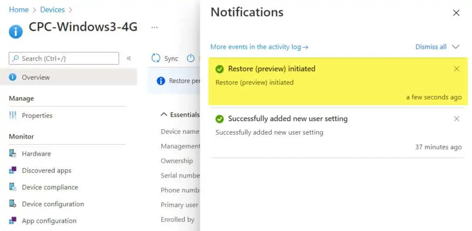Click the Hardware device icon
The image size is (472, 231).
coord(12,153)
